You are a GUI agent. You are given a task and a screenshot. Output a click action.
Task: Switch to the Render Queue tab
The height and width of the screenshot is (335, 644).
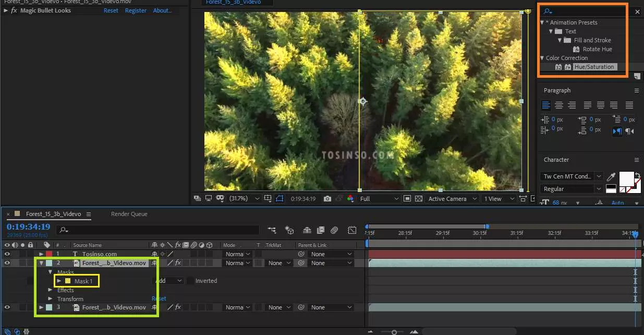pos(129,214)
